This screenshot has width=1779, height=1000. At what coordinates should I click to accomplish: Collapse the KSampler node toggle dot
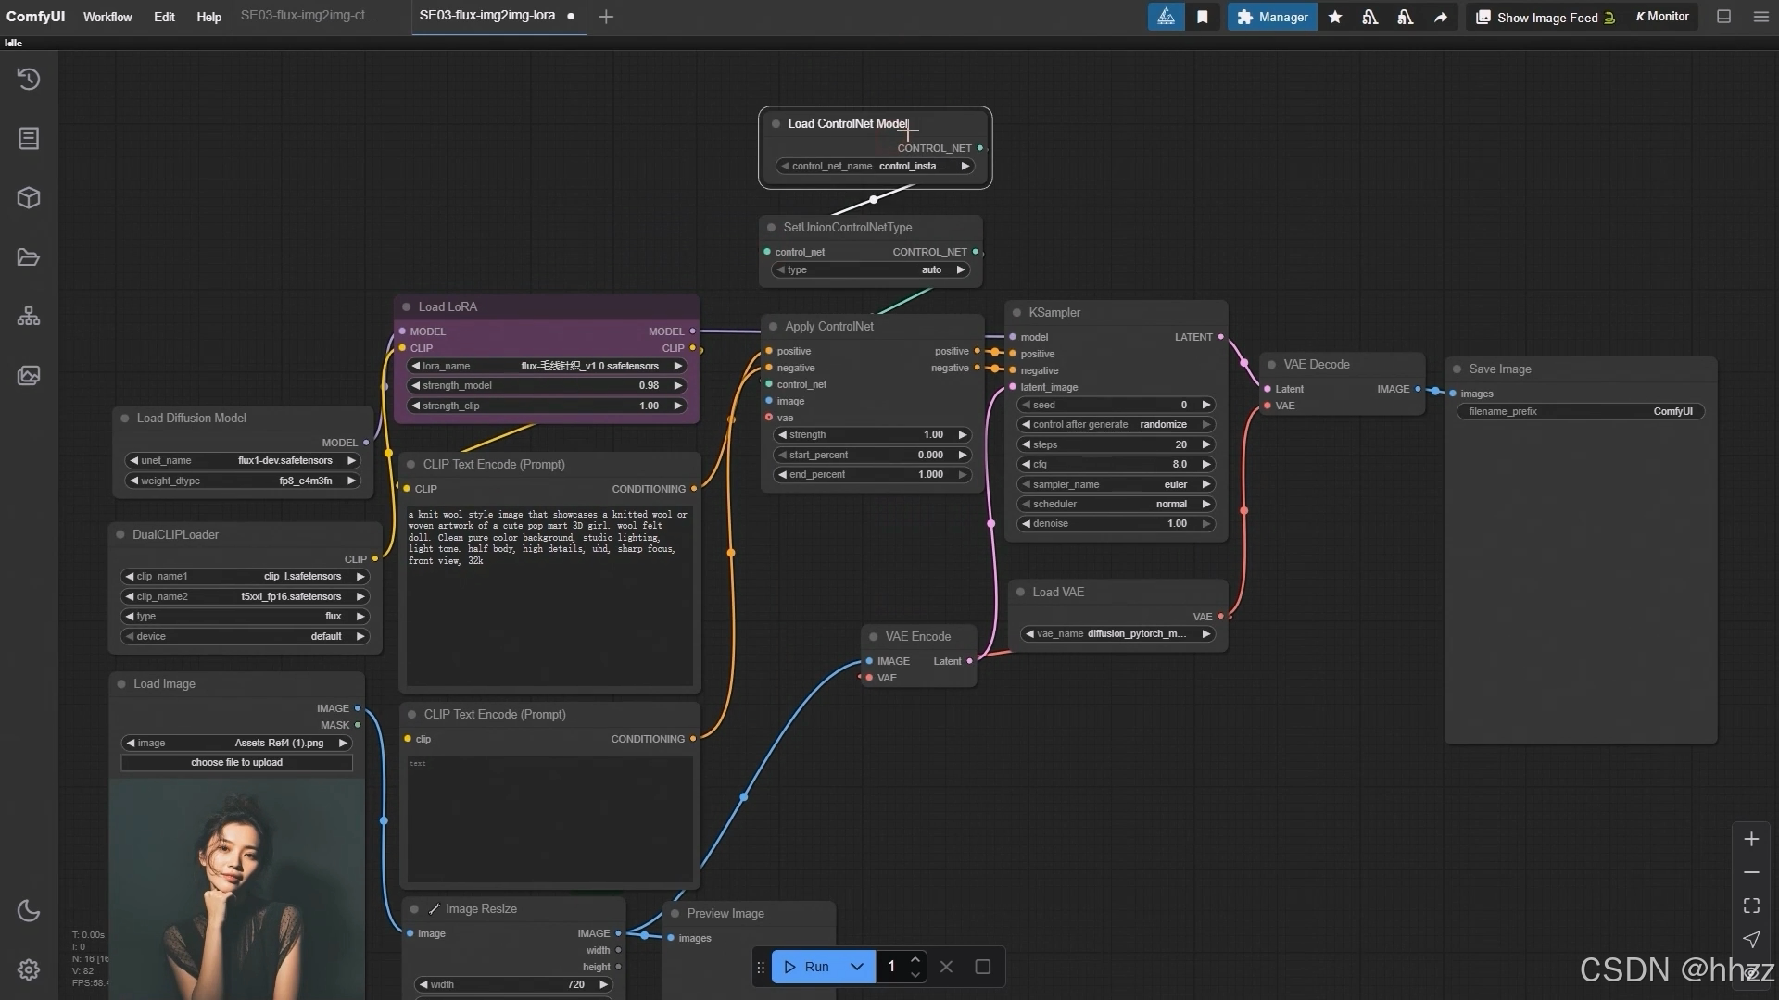click(1016, 313)
